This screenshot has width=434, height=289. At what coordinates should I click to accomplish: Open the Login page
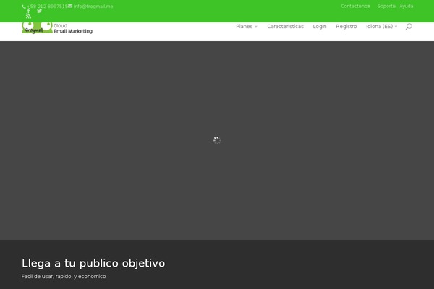320,27
